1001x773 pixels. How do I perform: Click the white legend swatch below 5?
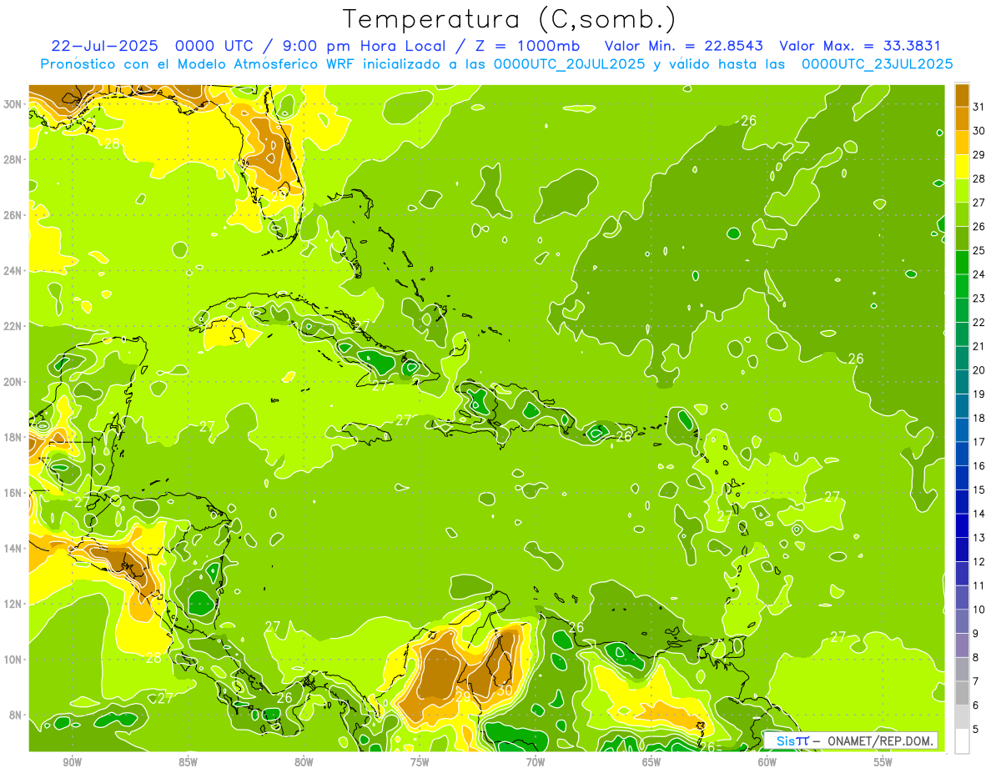coord(962,741)
